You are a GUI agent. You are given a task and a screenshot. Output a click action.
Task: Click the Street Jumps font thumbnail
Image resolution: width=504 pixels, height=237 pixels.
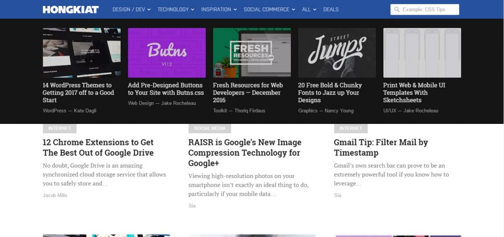pyautogui.click(x=337, y=53)
